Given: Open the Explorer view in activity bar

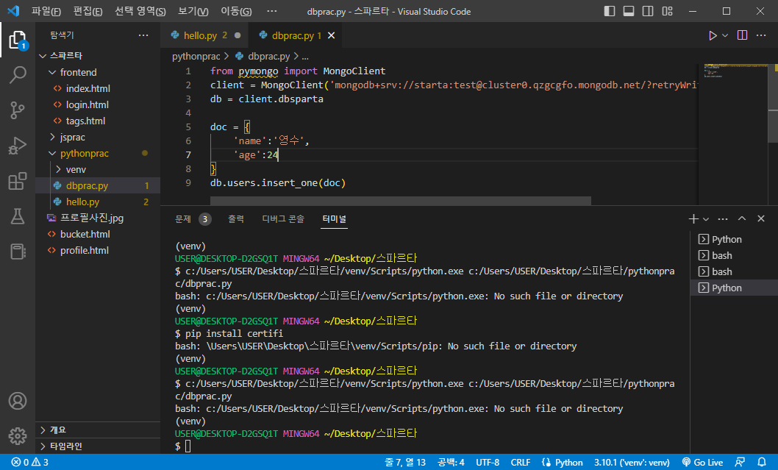Looking at the screenshot, I should (x=18, y=40).
